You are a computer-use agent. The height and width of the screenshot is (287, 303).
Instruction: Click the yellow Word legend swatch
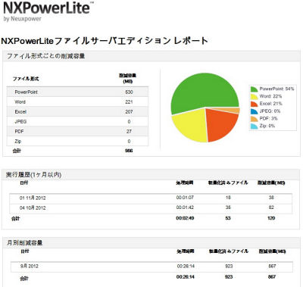click(x=255, y=96)
